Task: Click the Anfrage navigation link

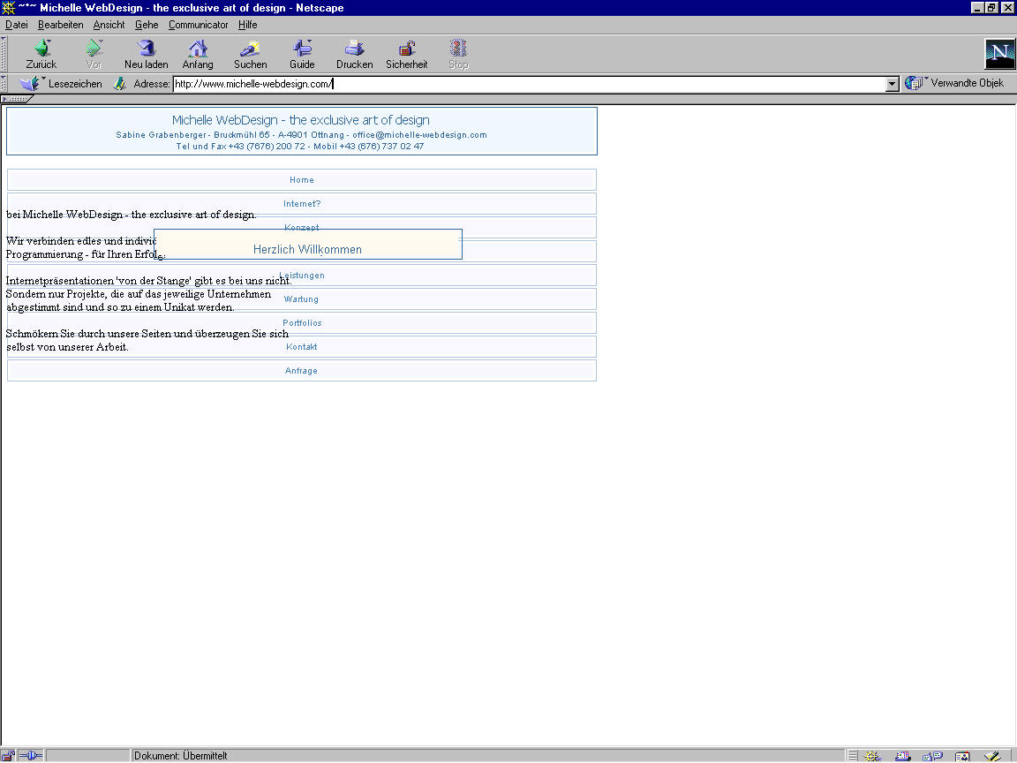Action: (301, 371)
